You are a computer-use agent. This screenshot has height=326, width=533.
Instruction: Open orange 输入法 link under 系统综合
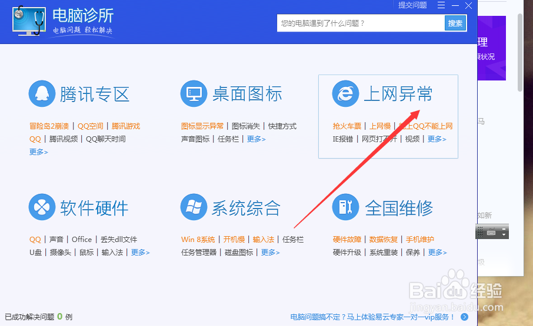click(x=264, y=240)
